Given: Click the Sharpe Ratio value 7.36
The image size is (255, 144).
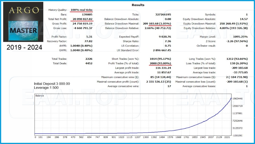Looking at the screenshot, I should point(167,41).
